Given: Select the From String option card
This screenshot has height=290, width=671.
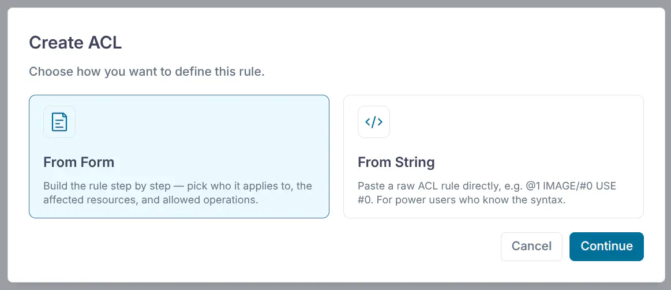Looking at the screenshot, I should tap(493, 157).
